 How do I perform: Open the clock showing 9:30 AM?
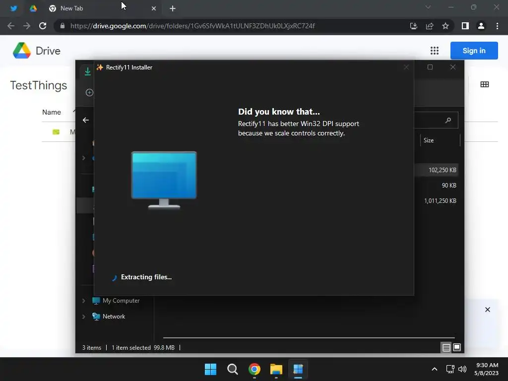[x=487, y=369]
